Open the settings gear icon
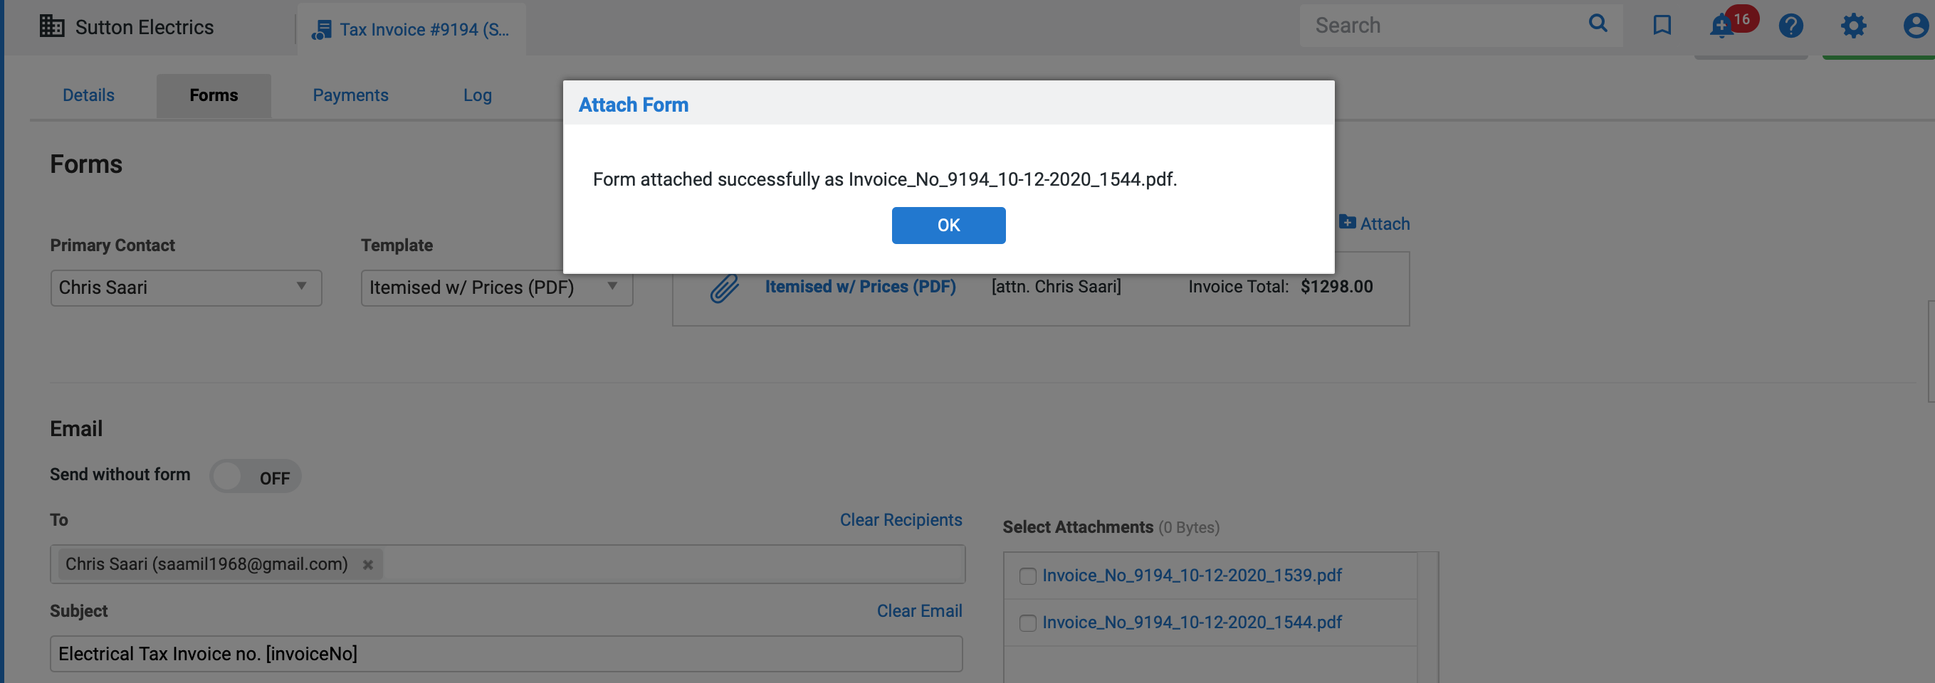 point(1853,26)
